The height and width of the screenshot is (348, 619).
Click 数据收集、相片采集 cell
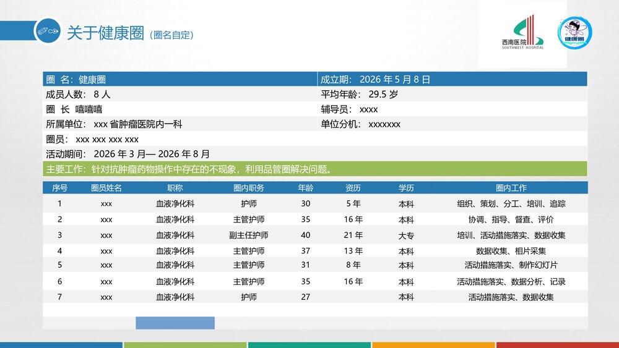pos(511,251)
